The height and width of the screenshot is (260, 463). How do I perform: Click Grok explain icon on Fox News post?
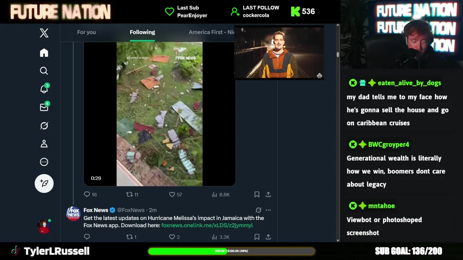pos(258,210)
